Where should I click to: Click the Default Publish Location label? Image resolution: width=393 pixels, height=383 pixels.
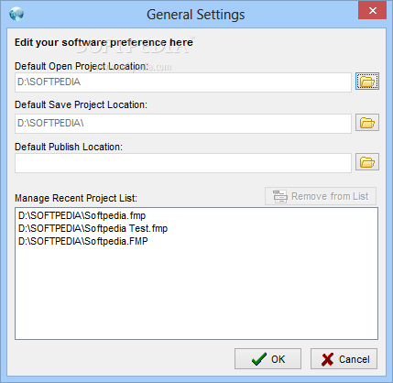[x=69, y=147]
